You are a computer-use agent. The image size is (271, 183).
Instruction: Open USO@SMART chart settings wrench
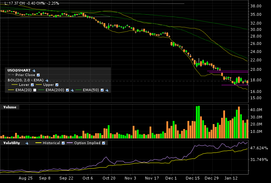point(34,70)
